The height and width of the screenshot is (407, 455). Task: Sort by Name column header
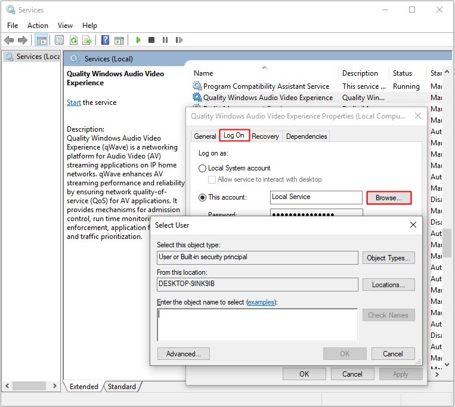pos(203,73)
